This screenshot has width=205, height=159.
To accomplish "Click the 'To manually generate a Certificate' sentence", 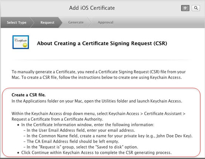I will click(99, 74).
